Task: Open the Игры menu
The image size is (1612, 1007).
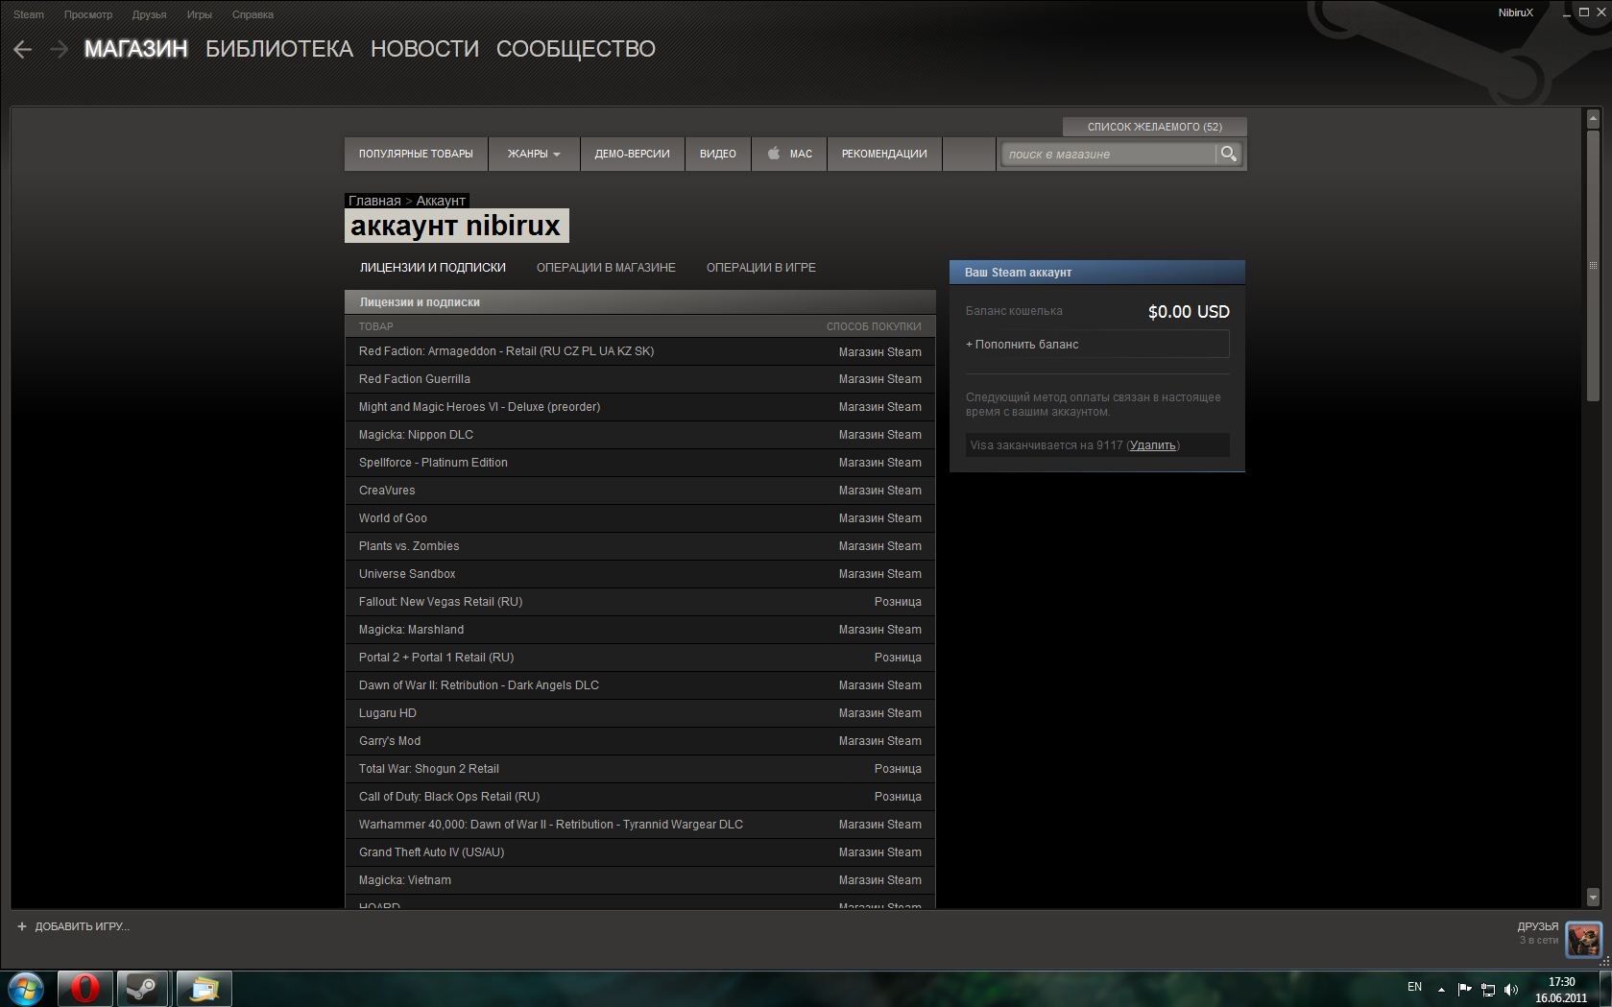Action: pyautogui.click(x=200, y=14)
